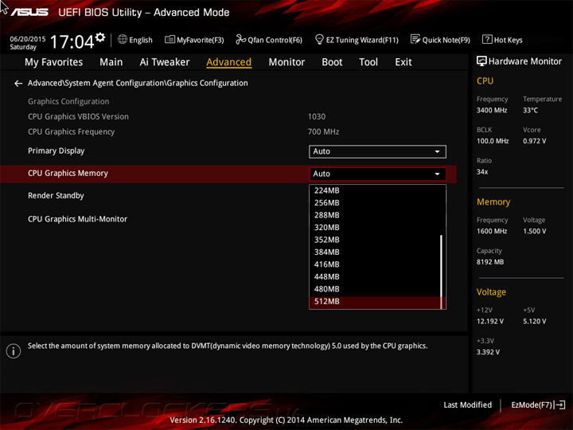Select the Advanced tab
This screenshot has height=430, width=573.
coord(228,62)
